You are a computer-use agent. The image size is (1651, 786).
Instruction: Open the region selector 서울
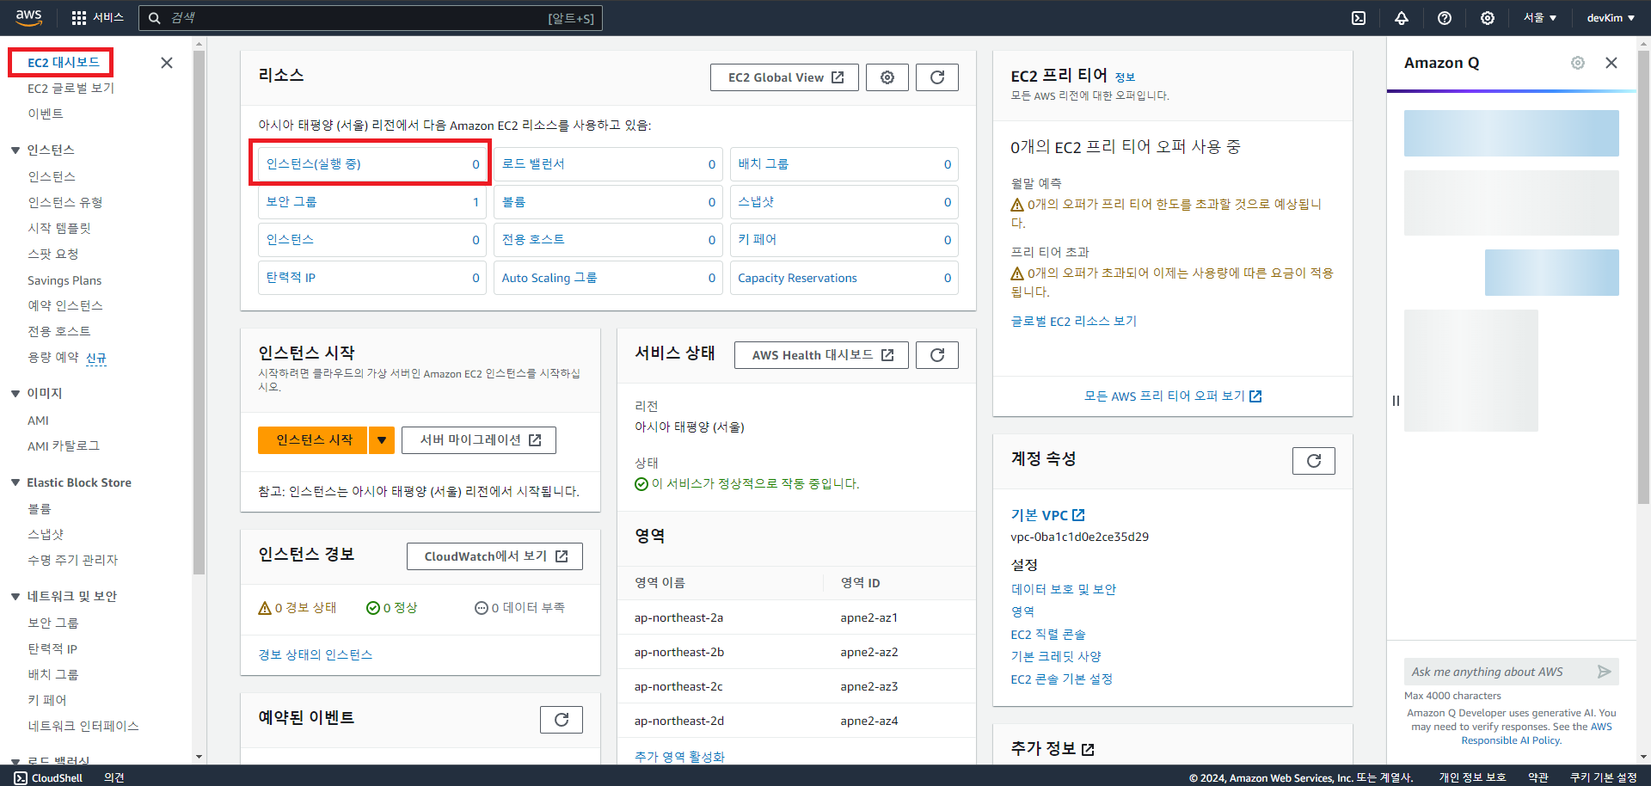click(1540, 18)
